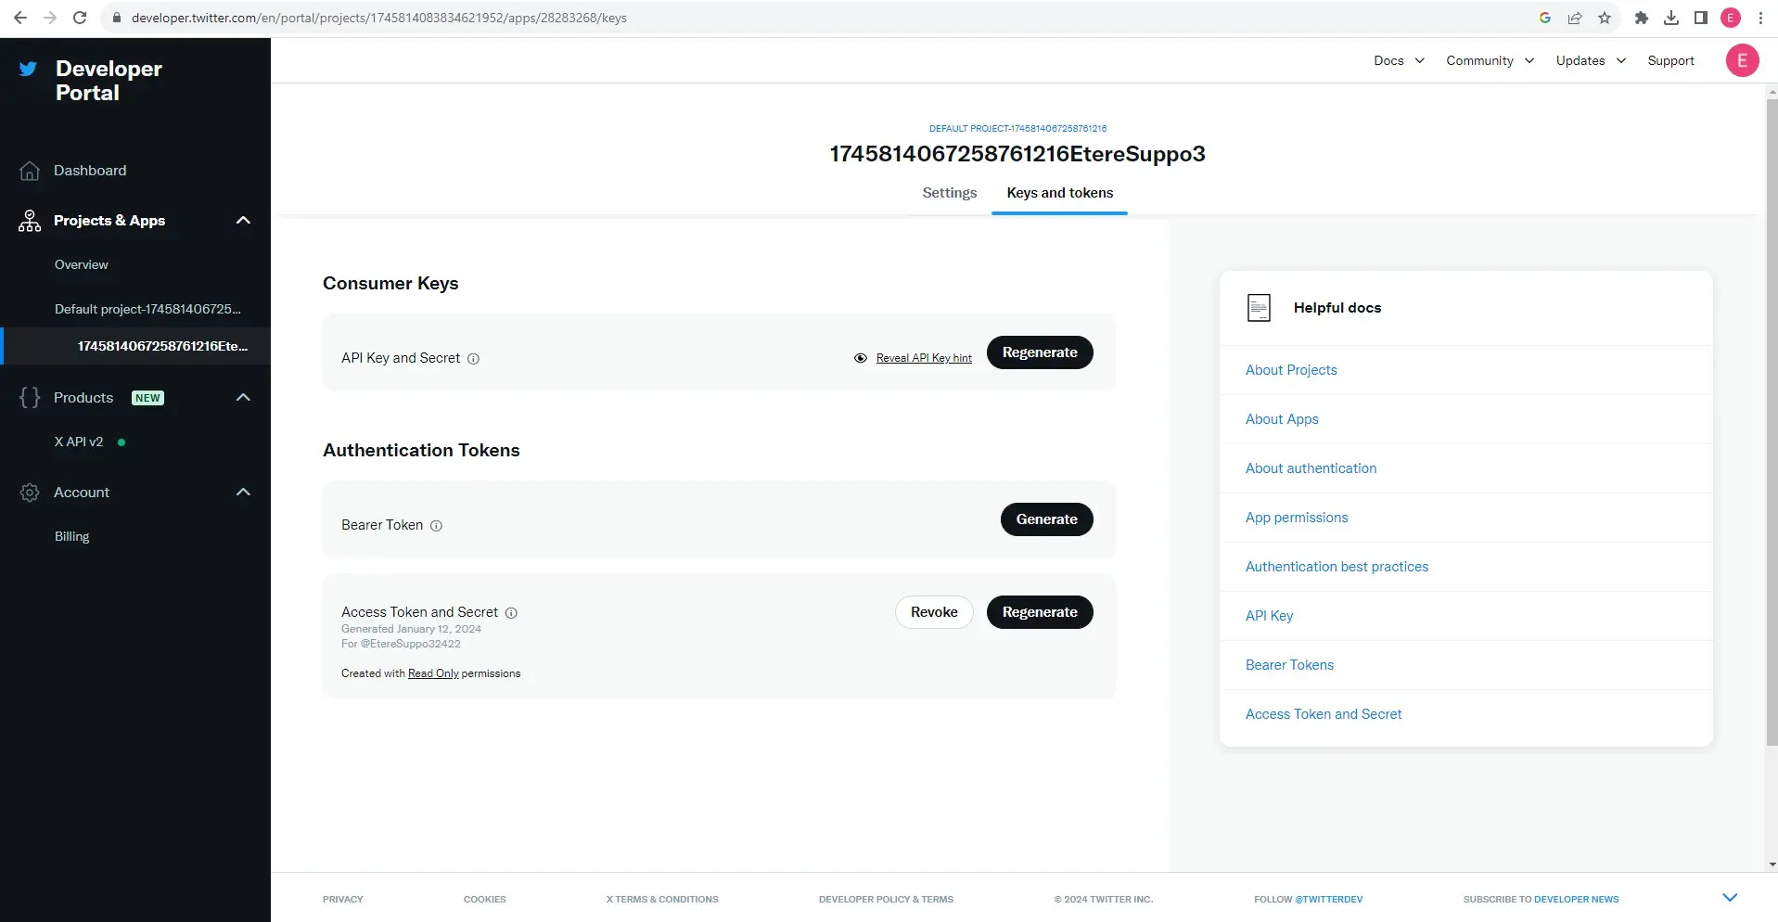Generate a Bearer Token
This screenshot has height=922, width=1778.
pyautogui.click(x=1046, y=519)
